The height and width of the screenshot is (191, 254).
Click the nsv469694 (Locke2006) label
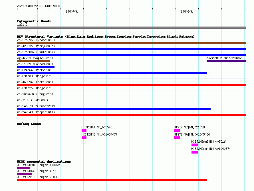(x=35, y=82)
